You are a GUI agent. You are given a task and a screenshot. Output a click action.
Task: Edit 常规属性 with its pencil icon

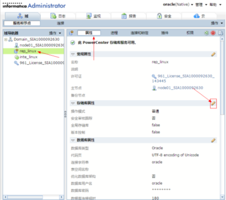pos(213,55)
